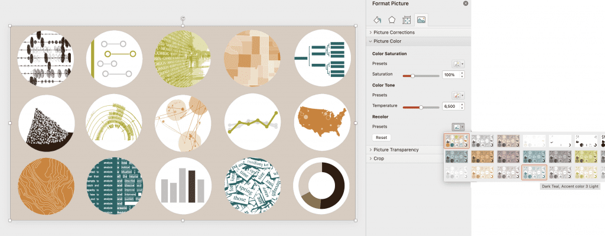
Task: Pick the dark orange recolor preset
Action: click(x=482, y=157)
